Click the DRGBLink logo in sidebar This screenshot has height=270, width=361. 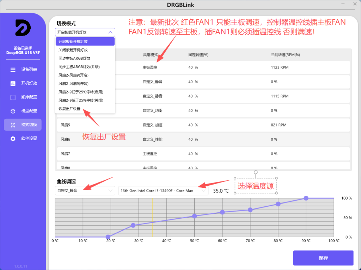[23, 28]
